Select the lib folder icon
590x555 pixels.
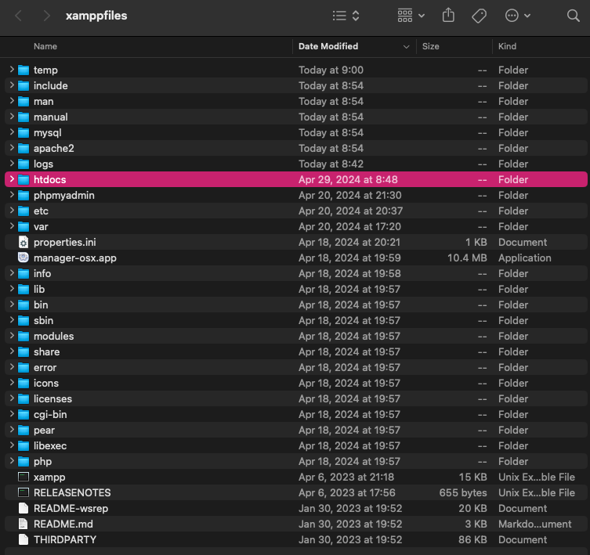24,289
